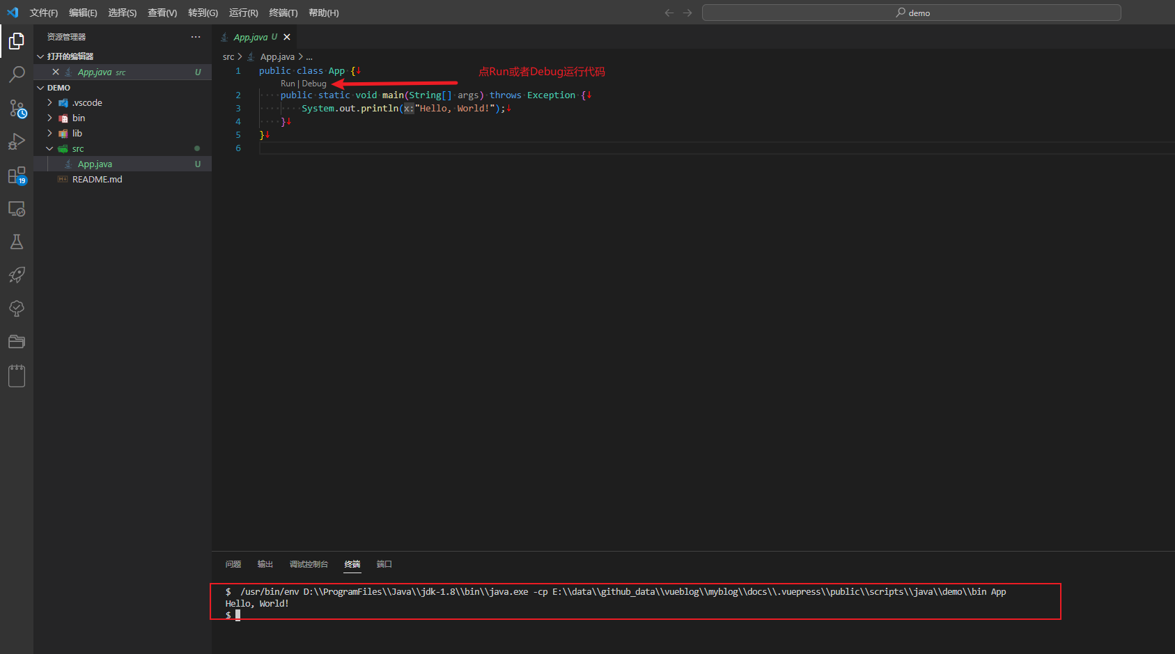The image size is (1175, 654).
Task: Close App.java in open editors list
Action: pyautogui.click(x=56, y=72)
